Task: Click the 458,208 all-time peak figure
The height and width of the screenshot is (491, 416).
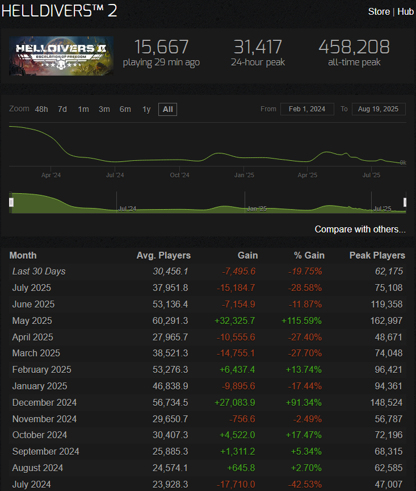Action: coord(354,47)
